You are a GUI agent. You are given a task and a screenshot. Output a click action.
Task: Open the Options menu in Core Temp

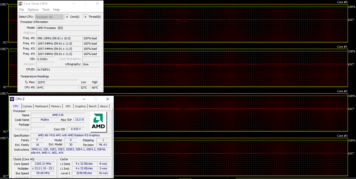pos(33,10)
